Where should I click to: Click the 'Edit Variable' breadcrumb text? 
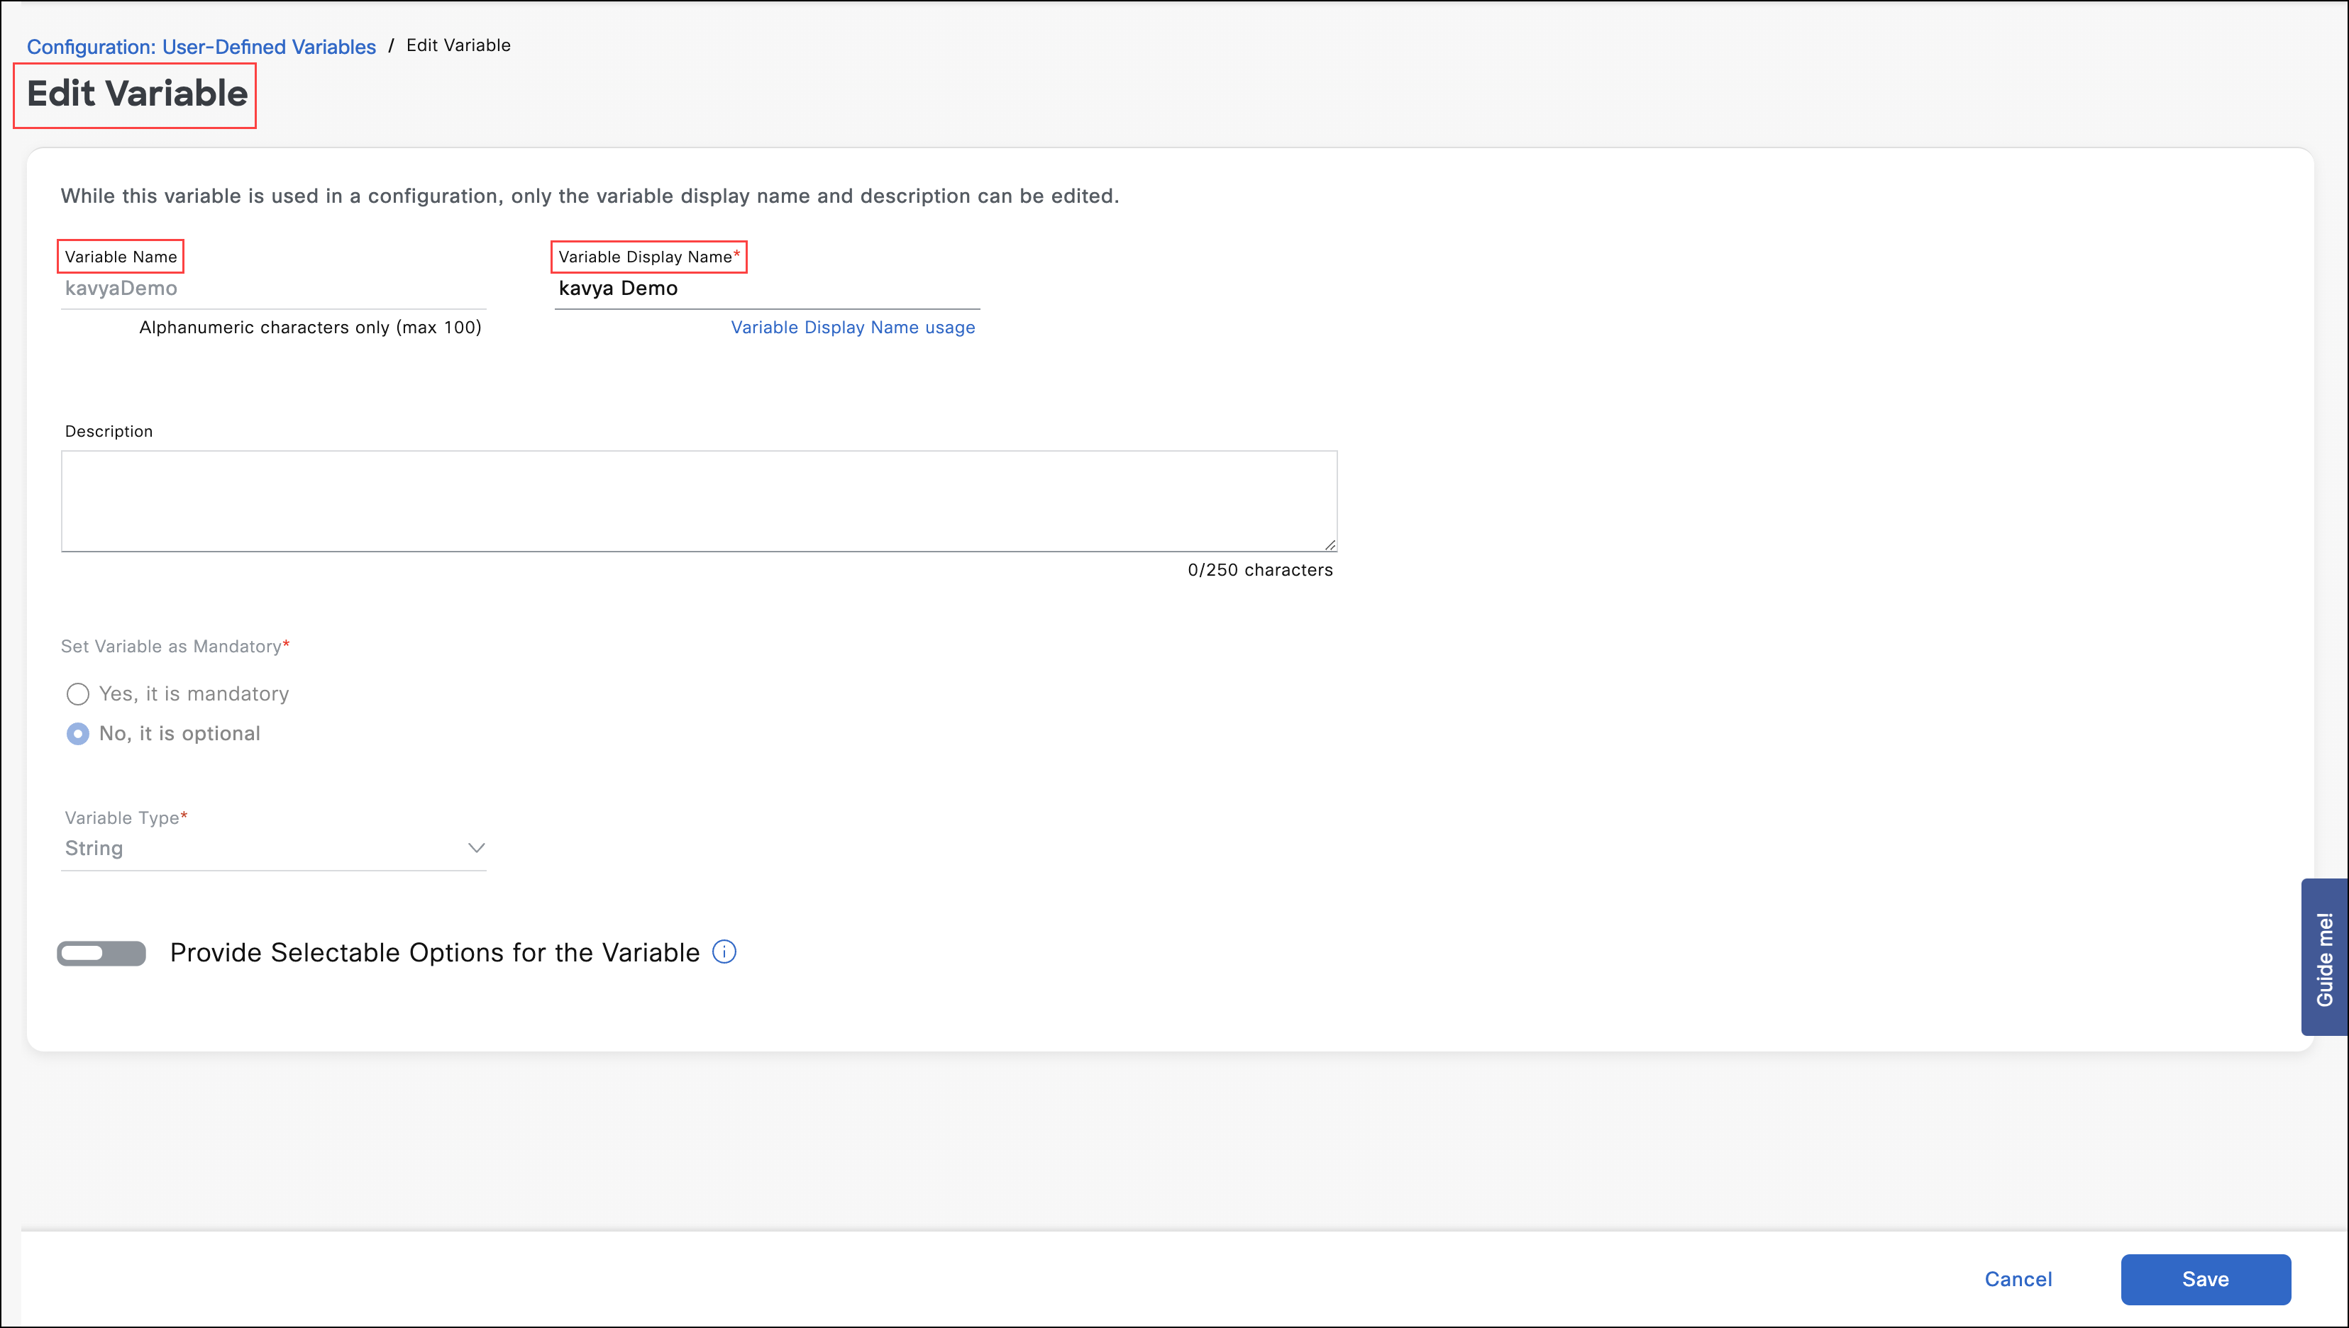[458, 45]
